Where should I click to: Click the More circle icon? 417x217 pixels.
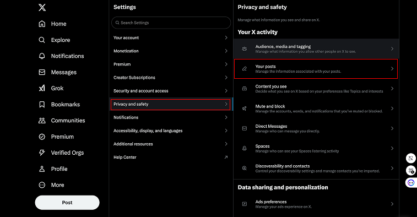pyautogui.click(x=42, y=185)
